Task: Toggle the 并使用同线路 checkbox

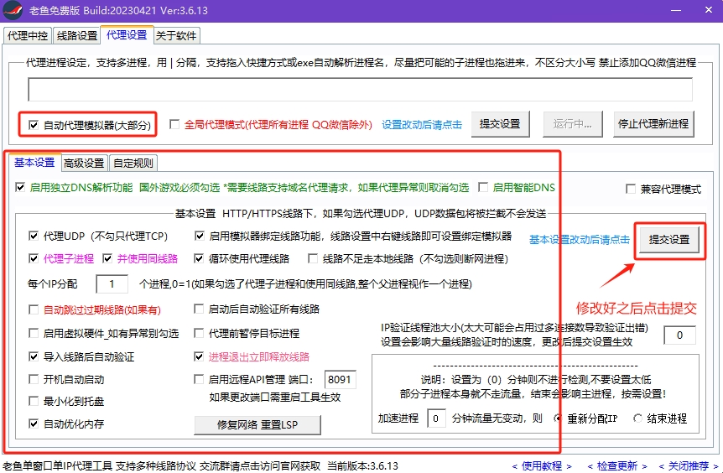Action: tap(107, 258)
